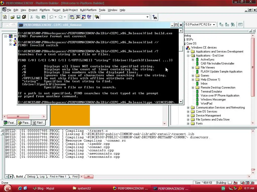Open the File menu
Image resolution: width=257 pixels, height=192 pixels.
(9, 10)
